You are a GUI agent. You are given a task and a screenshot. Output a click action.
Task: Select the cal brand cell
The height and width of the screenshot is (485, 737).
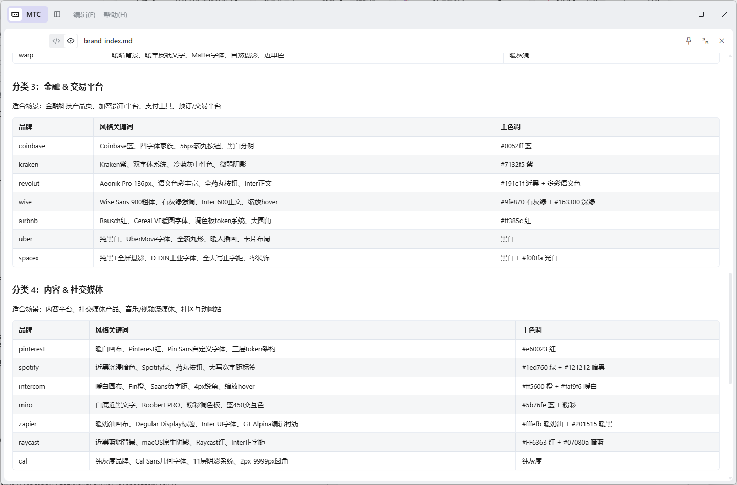(x=51, y=461)
